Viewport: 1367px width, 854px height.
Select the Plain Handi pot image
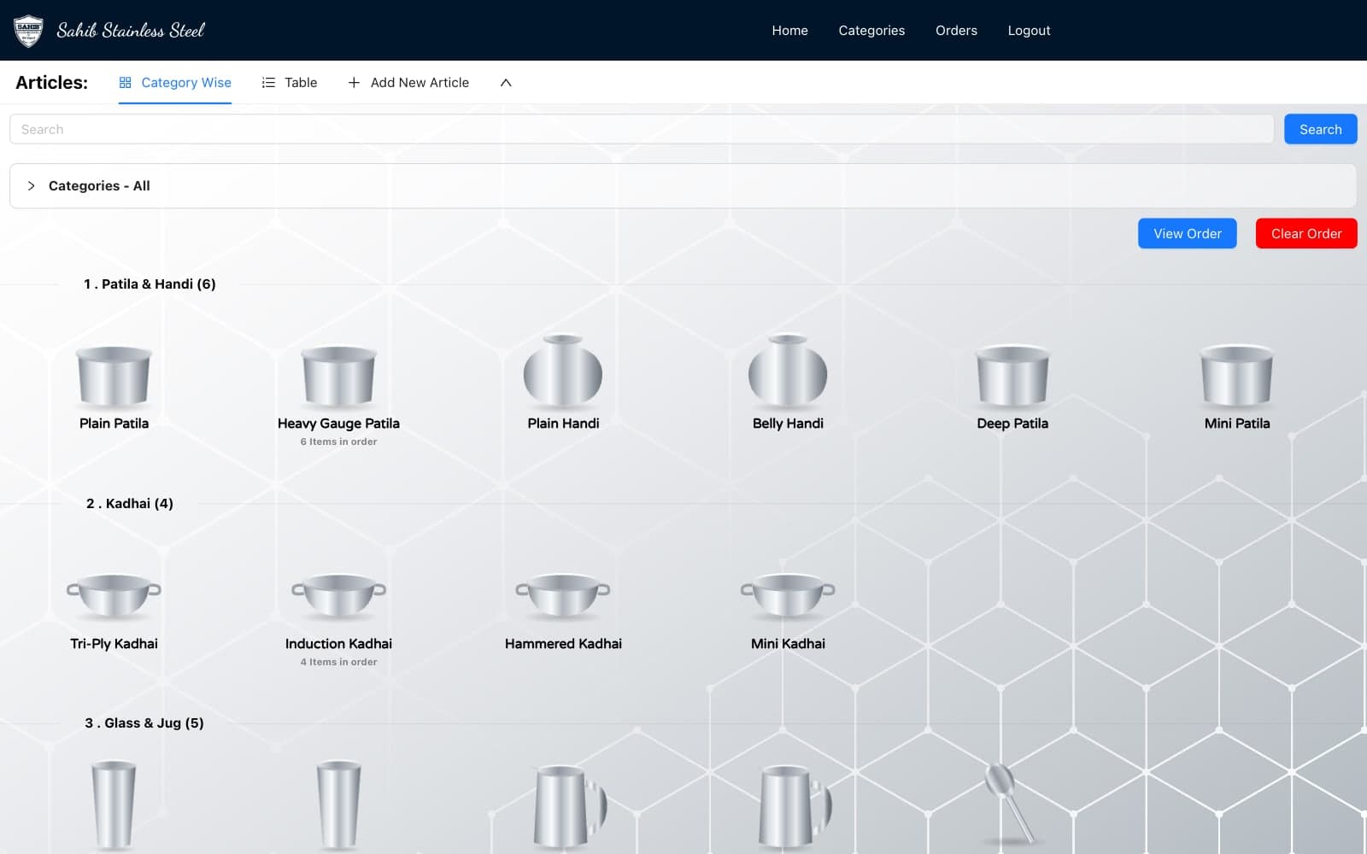click(563, 371)
